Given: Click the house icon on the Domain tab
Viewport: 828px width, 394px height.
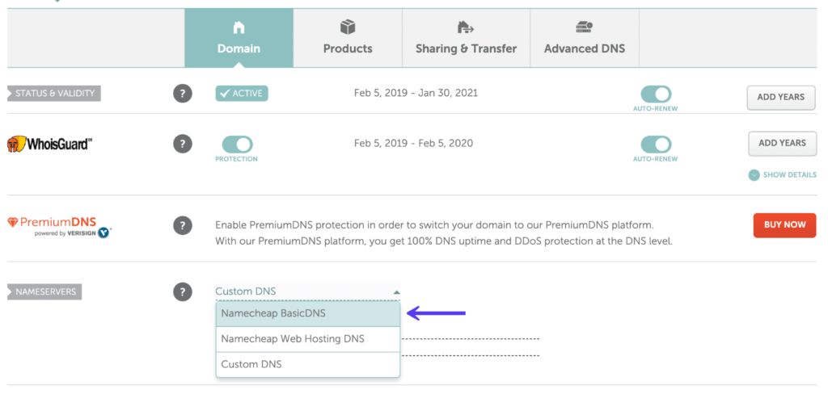Looking at the screenshot, I should (239, 27).
